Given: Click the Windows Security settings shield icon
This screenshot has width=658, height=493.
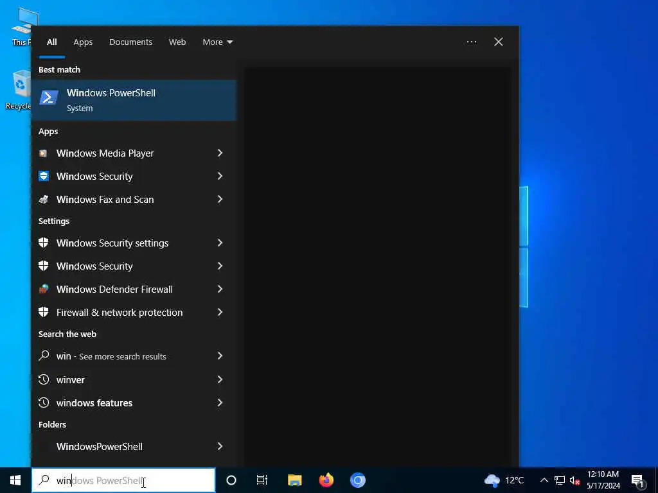Looking at the screenshot, I should coord(44,243).
